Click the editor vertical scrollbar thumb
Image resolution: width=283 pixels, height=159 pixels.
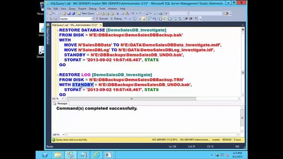(243, 72)
